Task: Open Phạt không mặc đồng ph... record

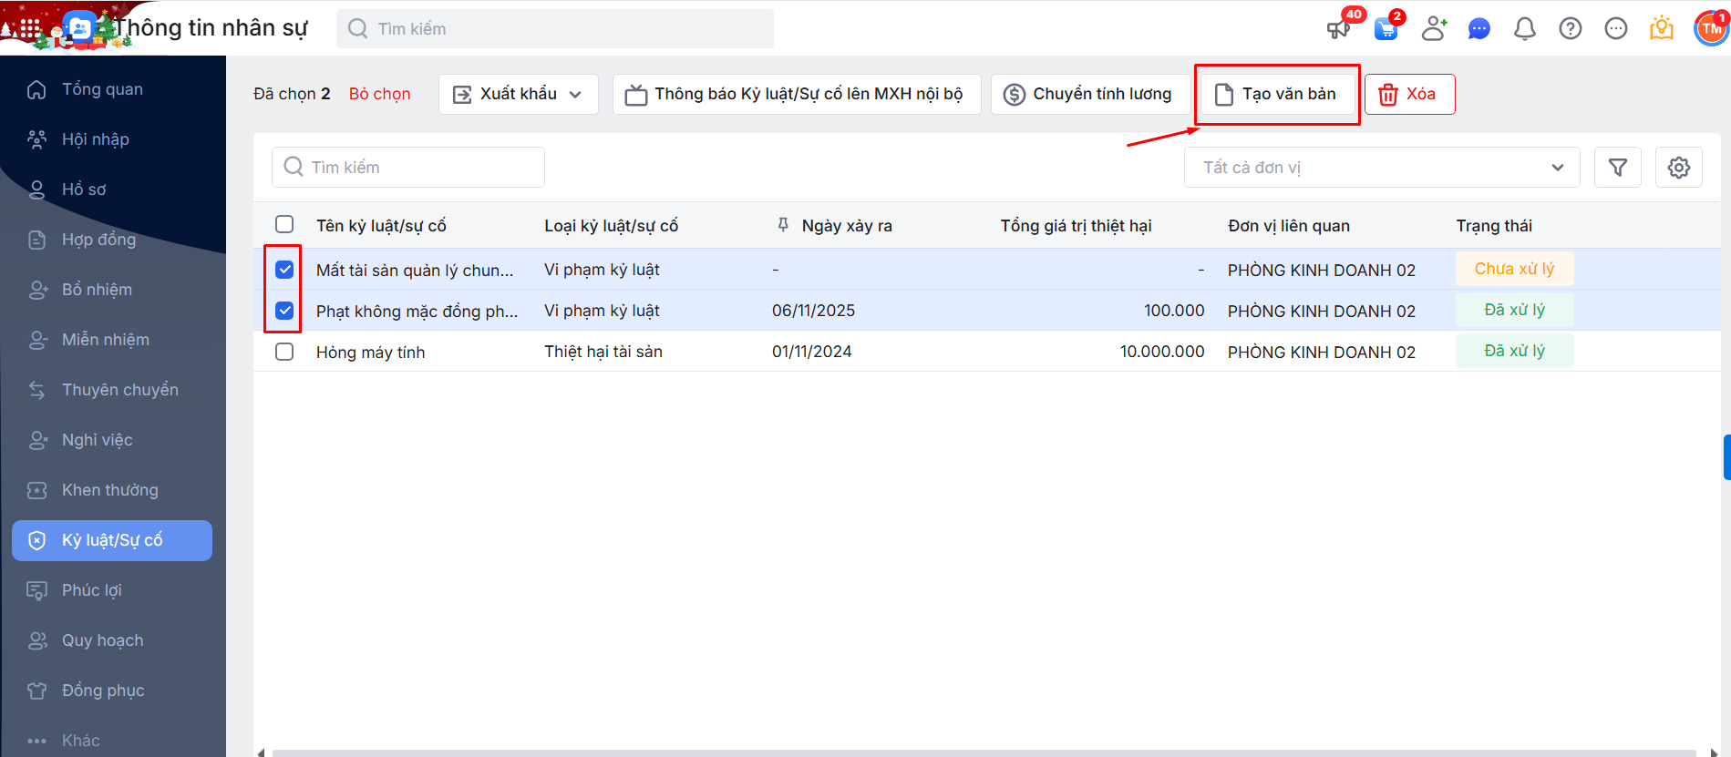Action: 417,312
